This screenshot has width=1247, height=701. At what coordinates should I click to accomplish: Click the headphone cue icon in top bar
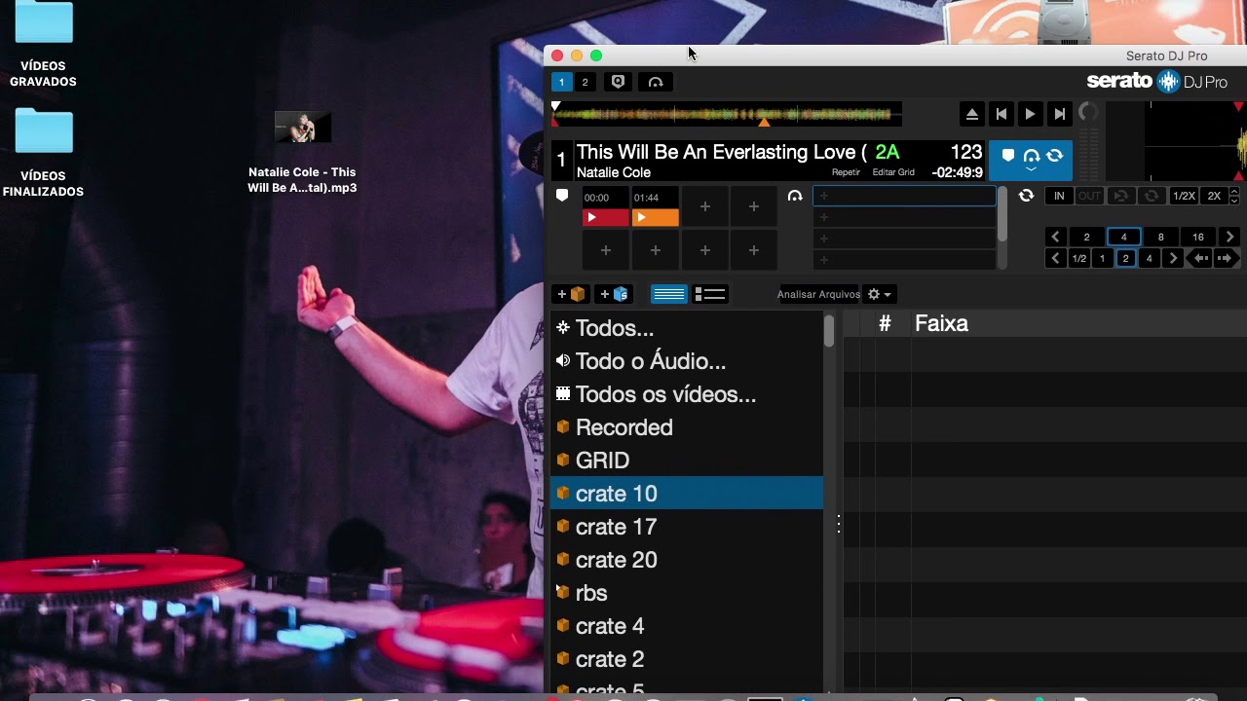point(656,82)
